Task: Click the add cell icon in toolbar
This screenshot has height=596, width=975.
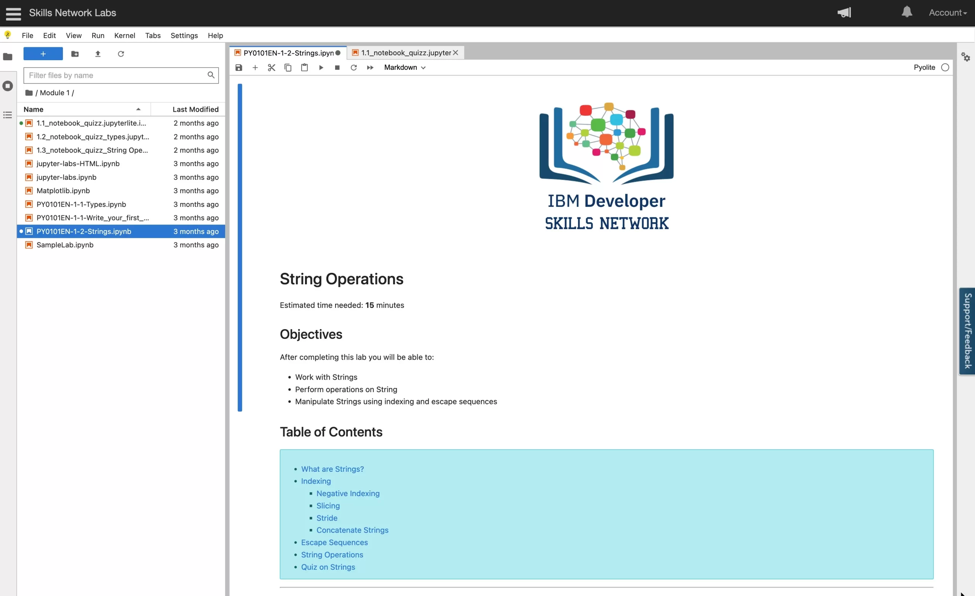Action: (x=255, y=67)
